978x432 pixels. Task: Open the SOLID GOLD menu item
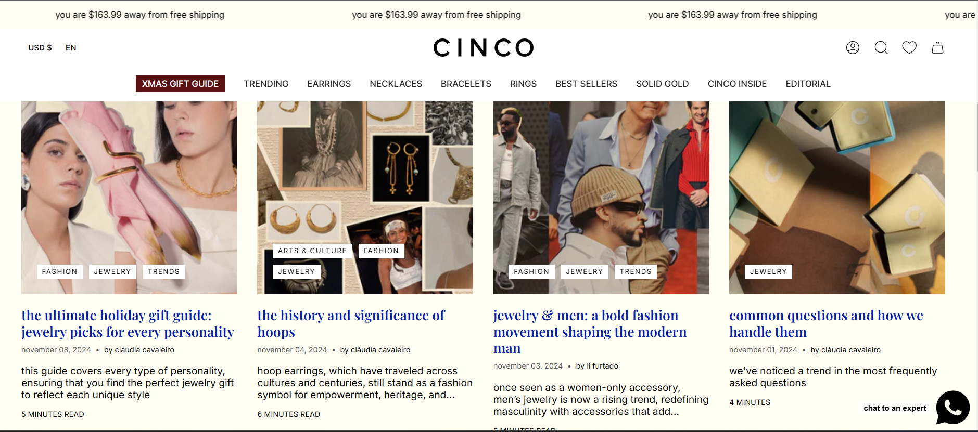tap(662, 84)
